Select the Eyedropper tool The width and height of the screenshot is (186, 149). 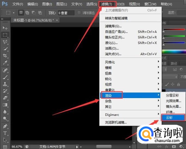pos(5,63)
